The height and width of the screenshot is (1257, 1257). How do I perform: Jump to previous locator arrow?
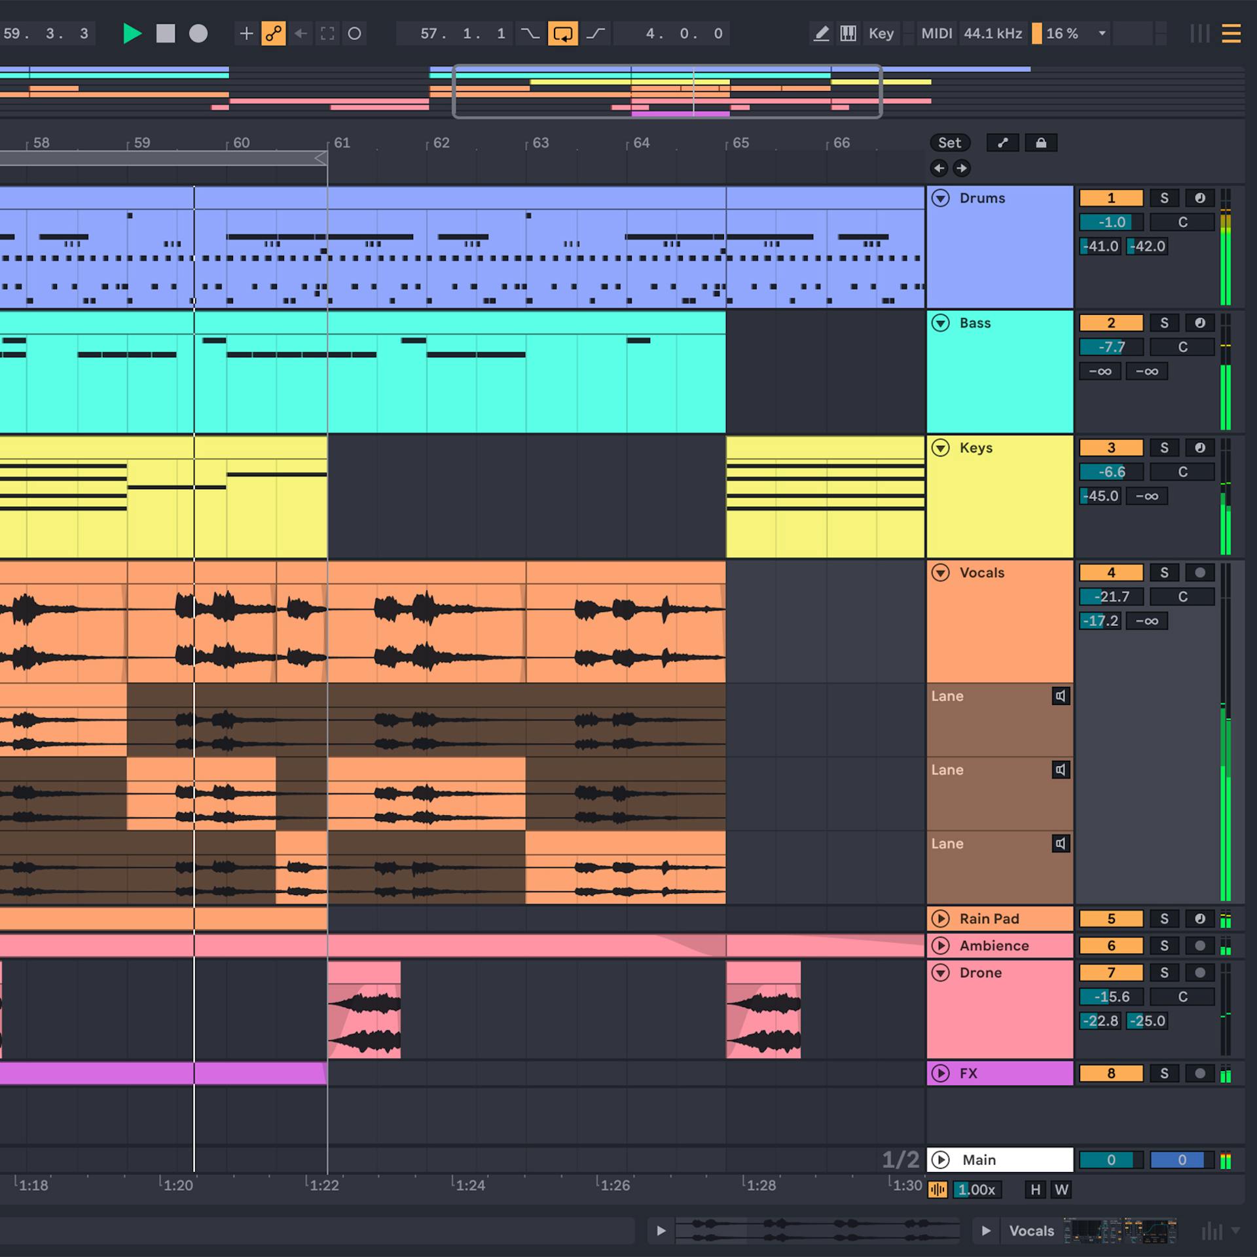click(x=939, y=168)
